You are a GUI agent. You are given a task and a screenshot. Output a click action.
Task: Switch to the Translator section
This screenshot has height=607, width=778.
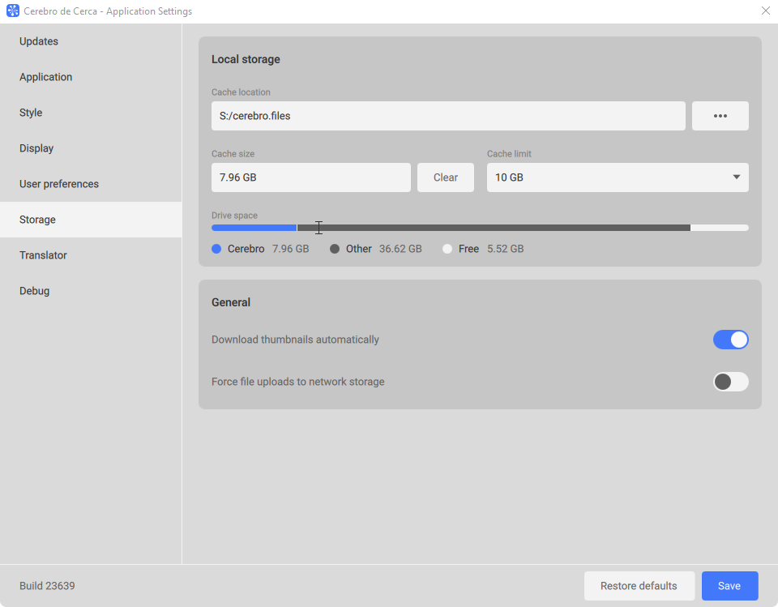[x=43, y=255]
